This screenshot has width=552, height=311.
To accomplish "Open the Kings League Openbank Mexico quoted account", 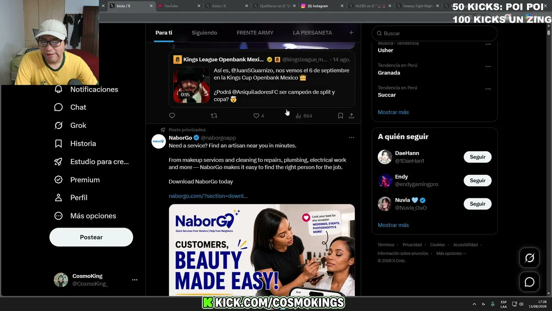I will (x=223, y=60).
